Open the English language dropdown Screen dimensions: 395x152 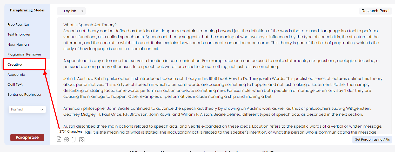tap(71, 11)
